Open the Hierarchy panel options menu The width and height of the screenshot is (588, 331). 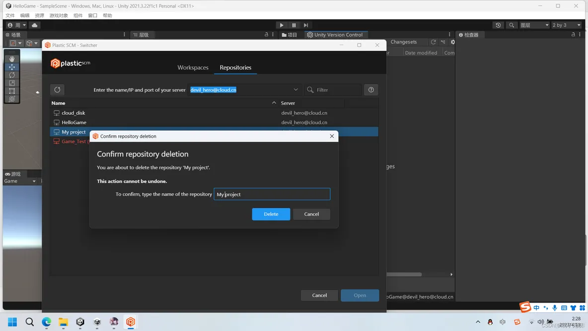coord(273,34)
